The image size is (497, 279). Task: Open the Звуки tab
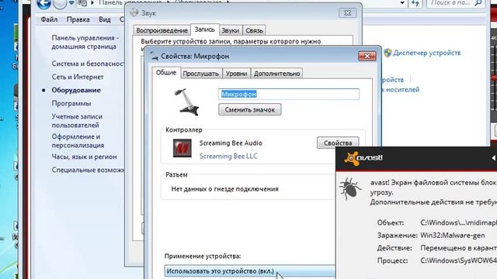[x=231, y=30]
